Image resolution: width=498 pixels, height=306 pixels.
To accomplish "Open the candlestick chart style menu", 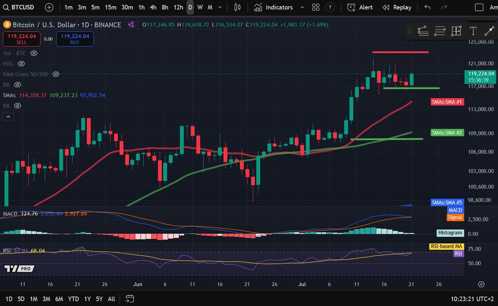I will click(x=237, y=7).
